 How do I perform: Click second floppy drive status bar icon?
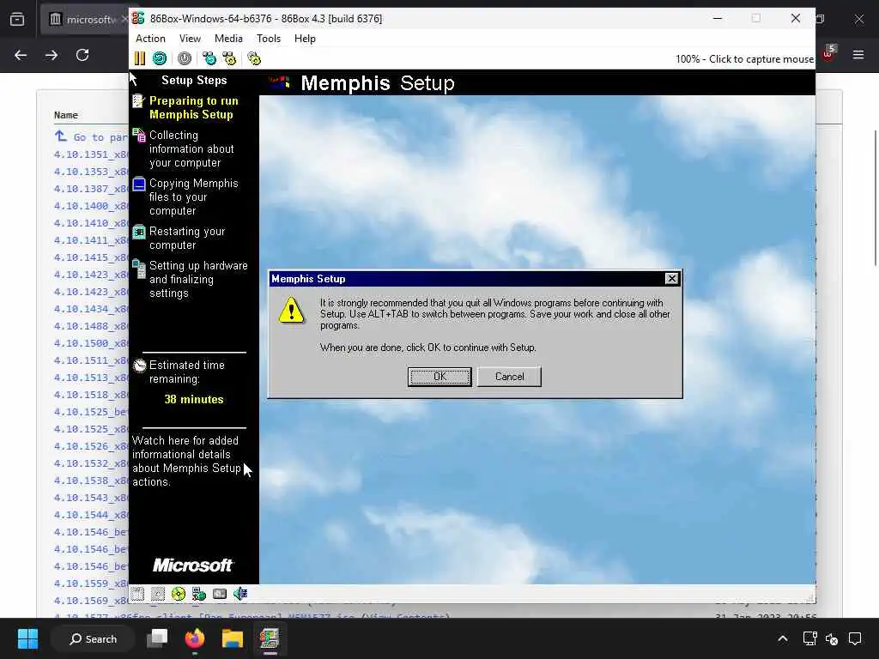coord(158,594)
